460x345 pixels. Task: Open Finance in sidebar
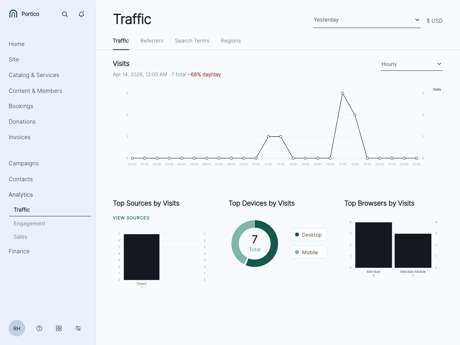(19, 251)
